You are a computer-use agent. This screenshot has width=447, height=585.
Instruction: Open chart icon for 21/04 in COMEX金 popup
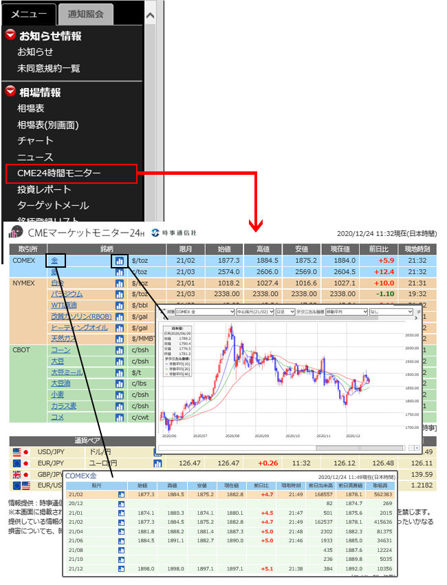click(x=121, y=532)
